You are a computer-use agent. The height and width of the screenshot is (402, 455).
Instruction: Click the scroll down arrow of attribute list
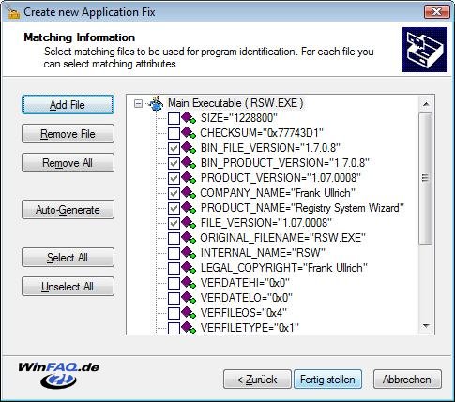[x=426, y=326]
